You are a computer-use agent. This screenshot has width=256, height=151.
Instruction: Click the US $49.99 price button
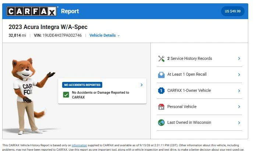tap(233, 11)
